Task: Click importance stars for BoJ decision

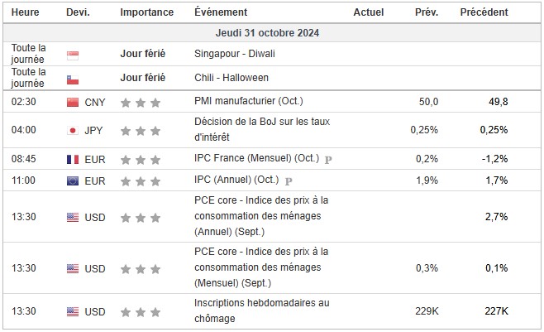Action: [140, 131]
